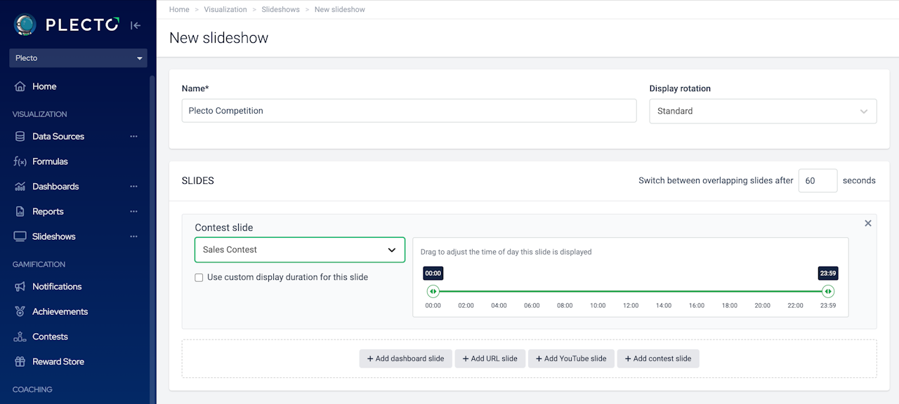899x404 pixels.
Task: Go to Reports in the sidebar
Action: (x=48, y=212)
